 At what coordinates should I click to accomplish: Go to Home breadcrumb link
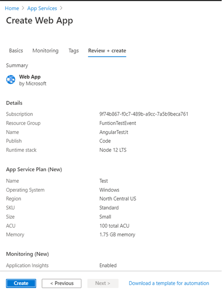point(12,8)
